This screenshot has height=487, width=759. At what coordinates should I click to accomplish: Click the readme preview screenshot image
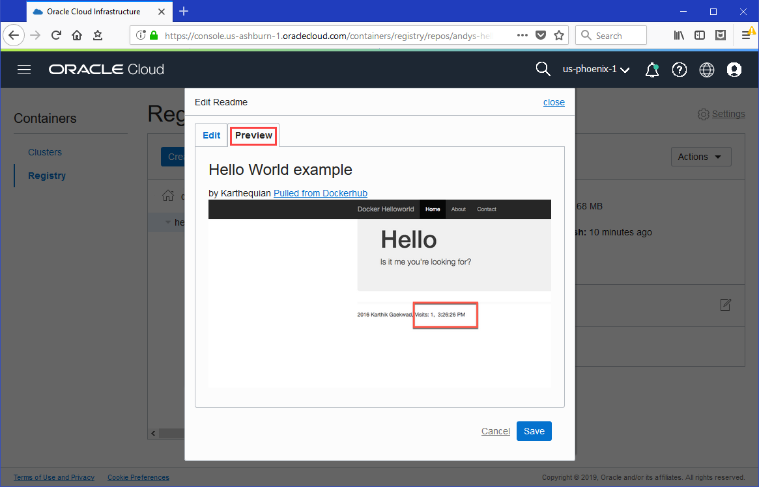pyautogui.click(x=379, y=294)
